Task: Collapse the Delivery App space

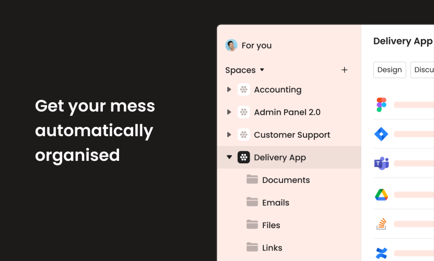Action: [x=229, y=157]
